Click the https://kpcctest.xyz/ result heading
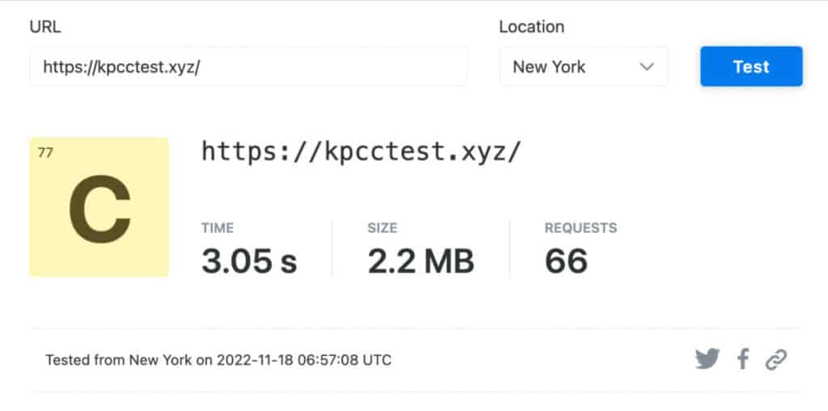This screenshot has height=411, width=828. 361,151
